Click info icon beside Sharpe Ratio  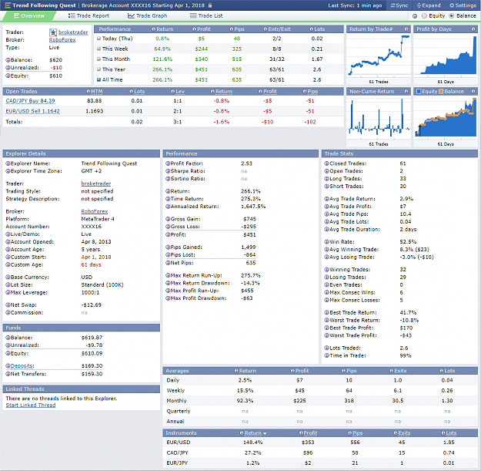168,171
